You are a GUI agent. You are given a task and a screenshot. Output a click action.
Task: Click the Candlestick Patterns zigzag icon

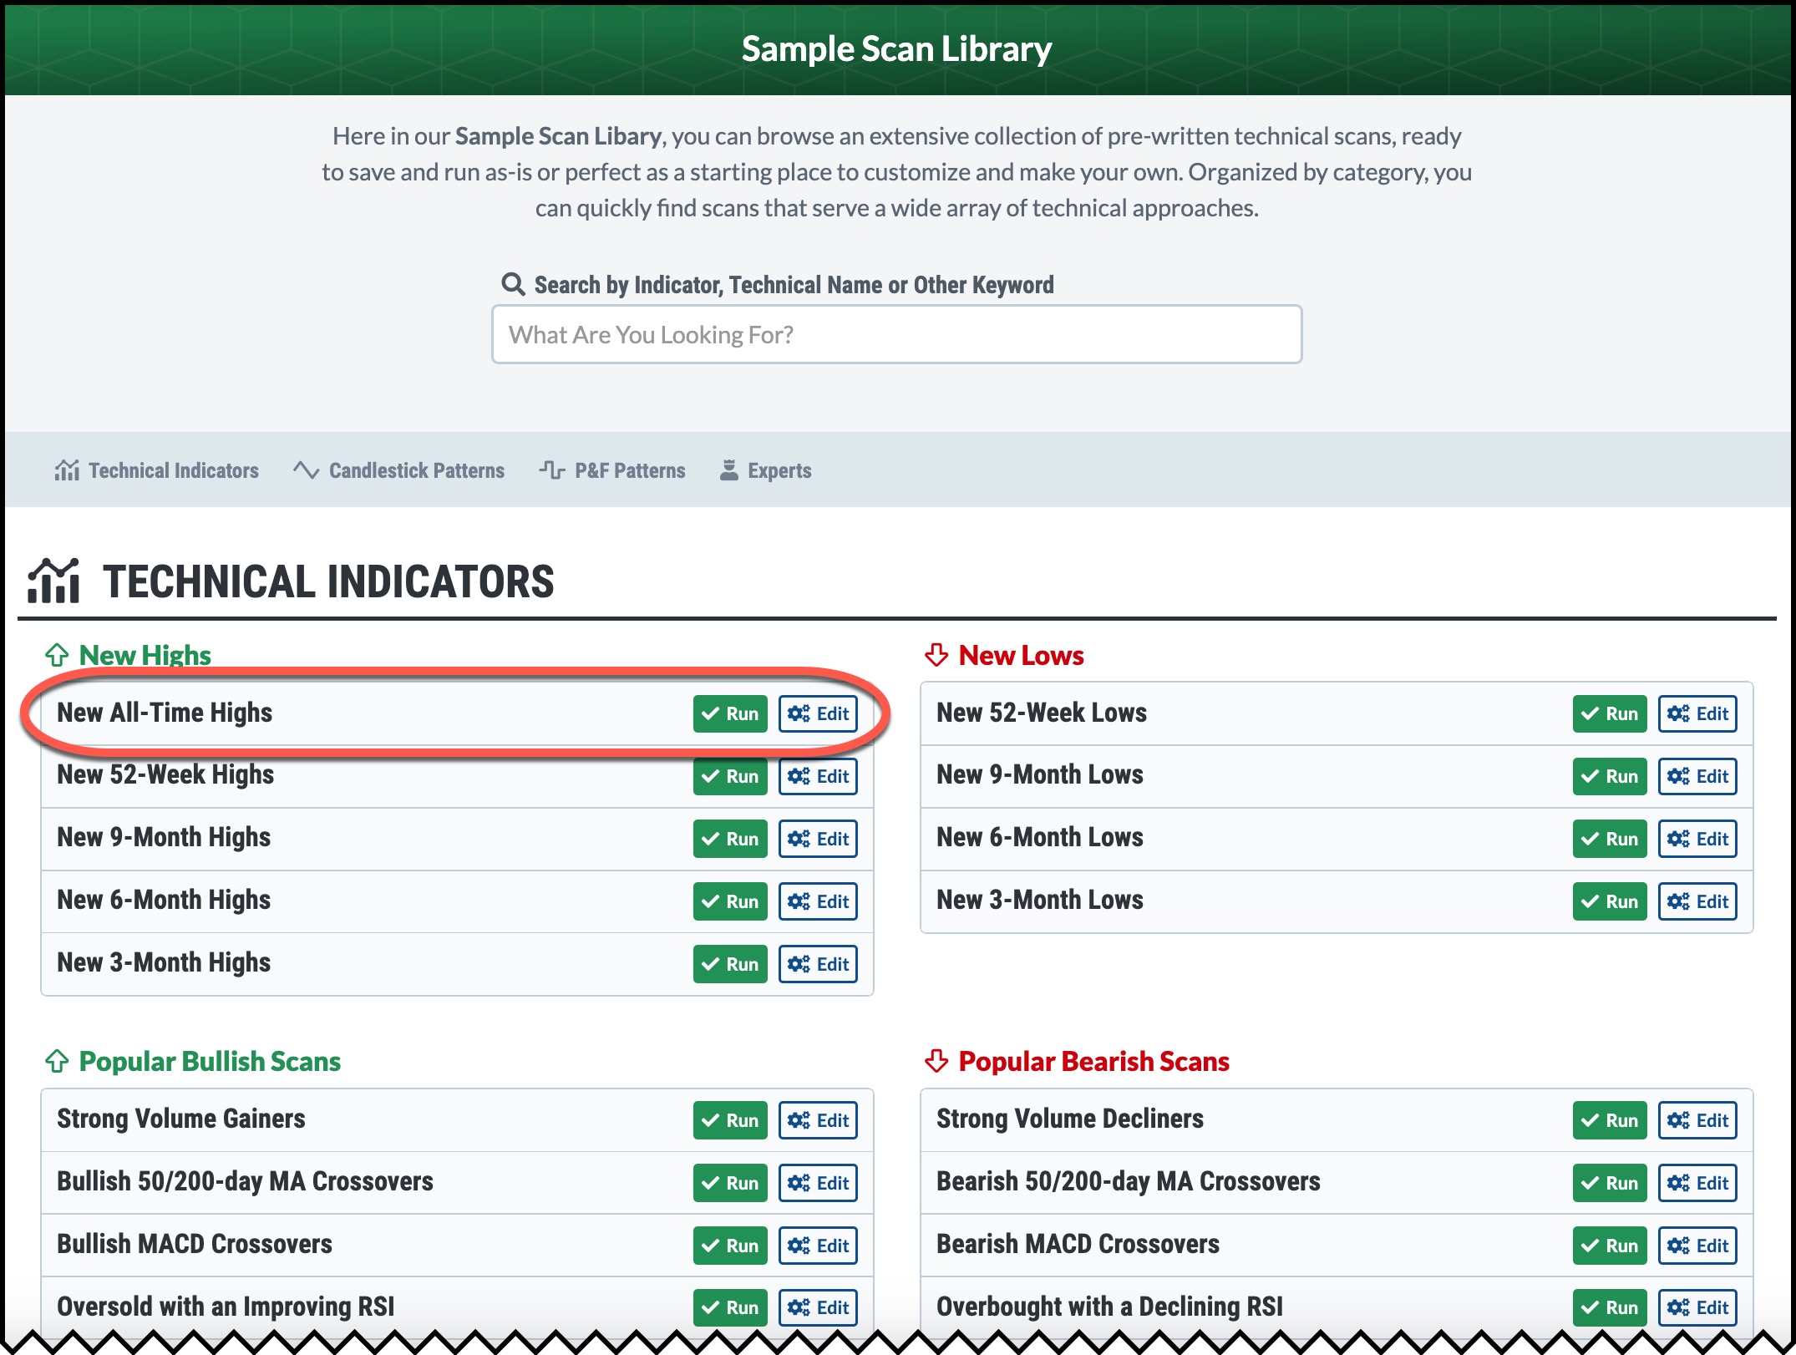point(306,470)
